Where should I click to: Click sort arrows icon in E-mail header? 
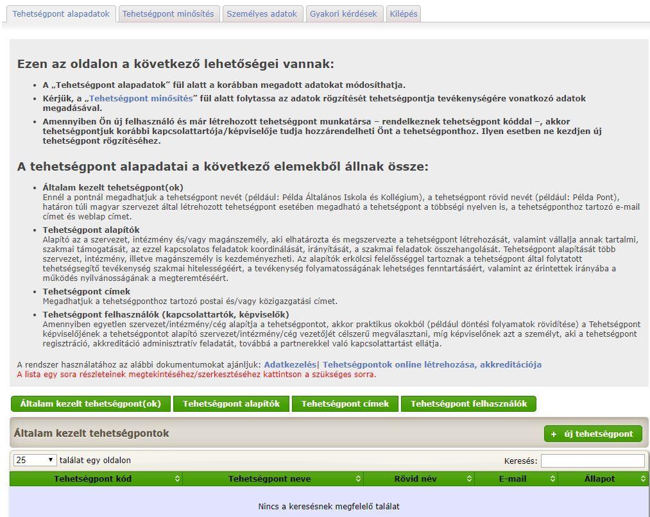[x=552, y=479]
